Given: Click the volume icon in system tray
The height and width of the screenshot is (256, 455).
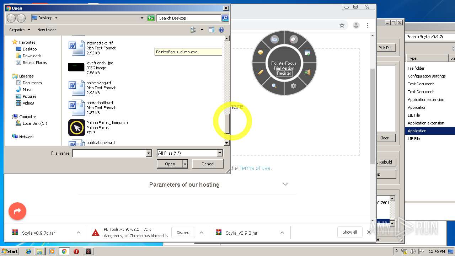Looking at the screenshot, I should [412, 251].
